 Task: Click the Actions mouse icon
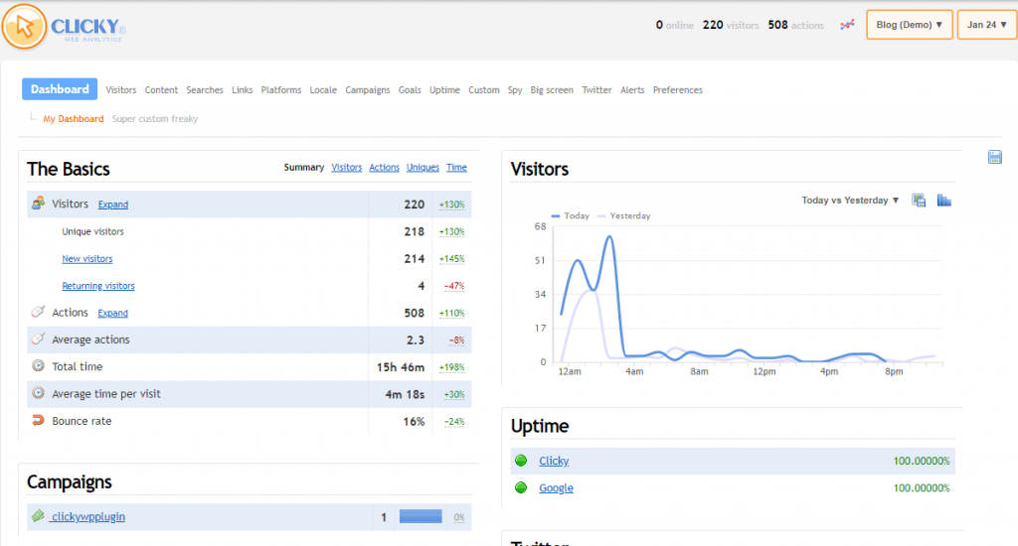coord(39,312)
